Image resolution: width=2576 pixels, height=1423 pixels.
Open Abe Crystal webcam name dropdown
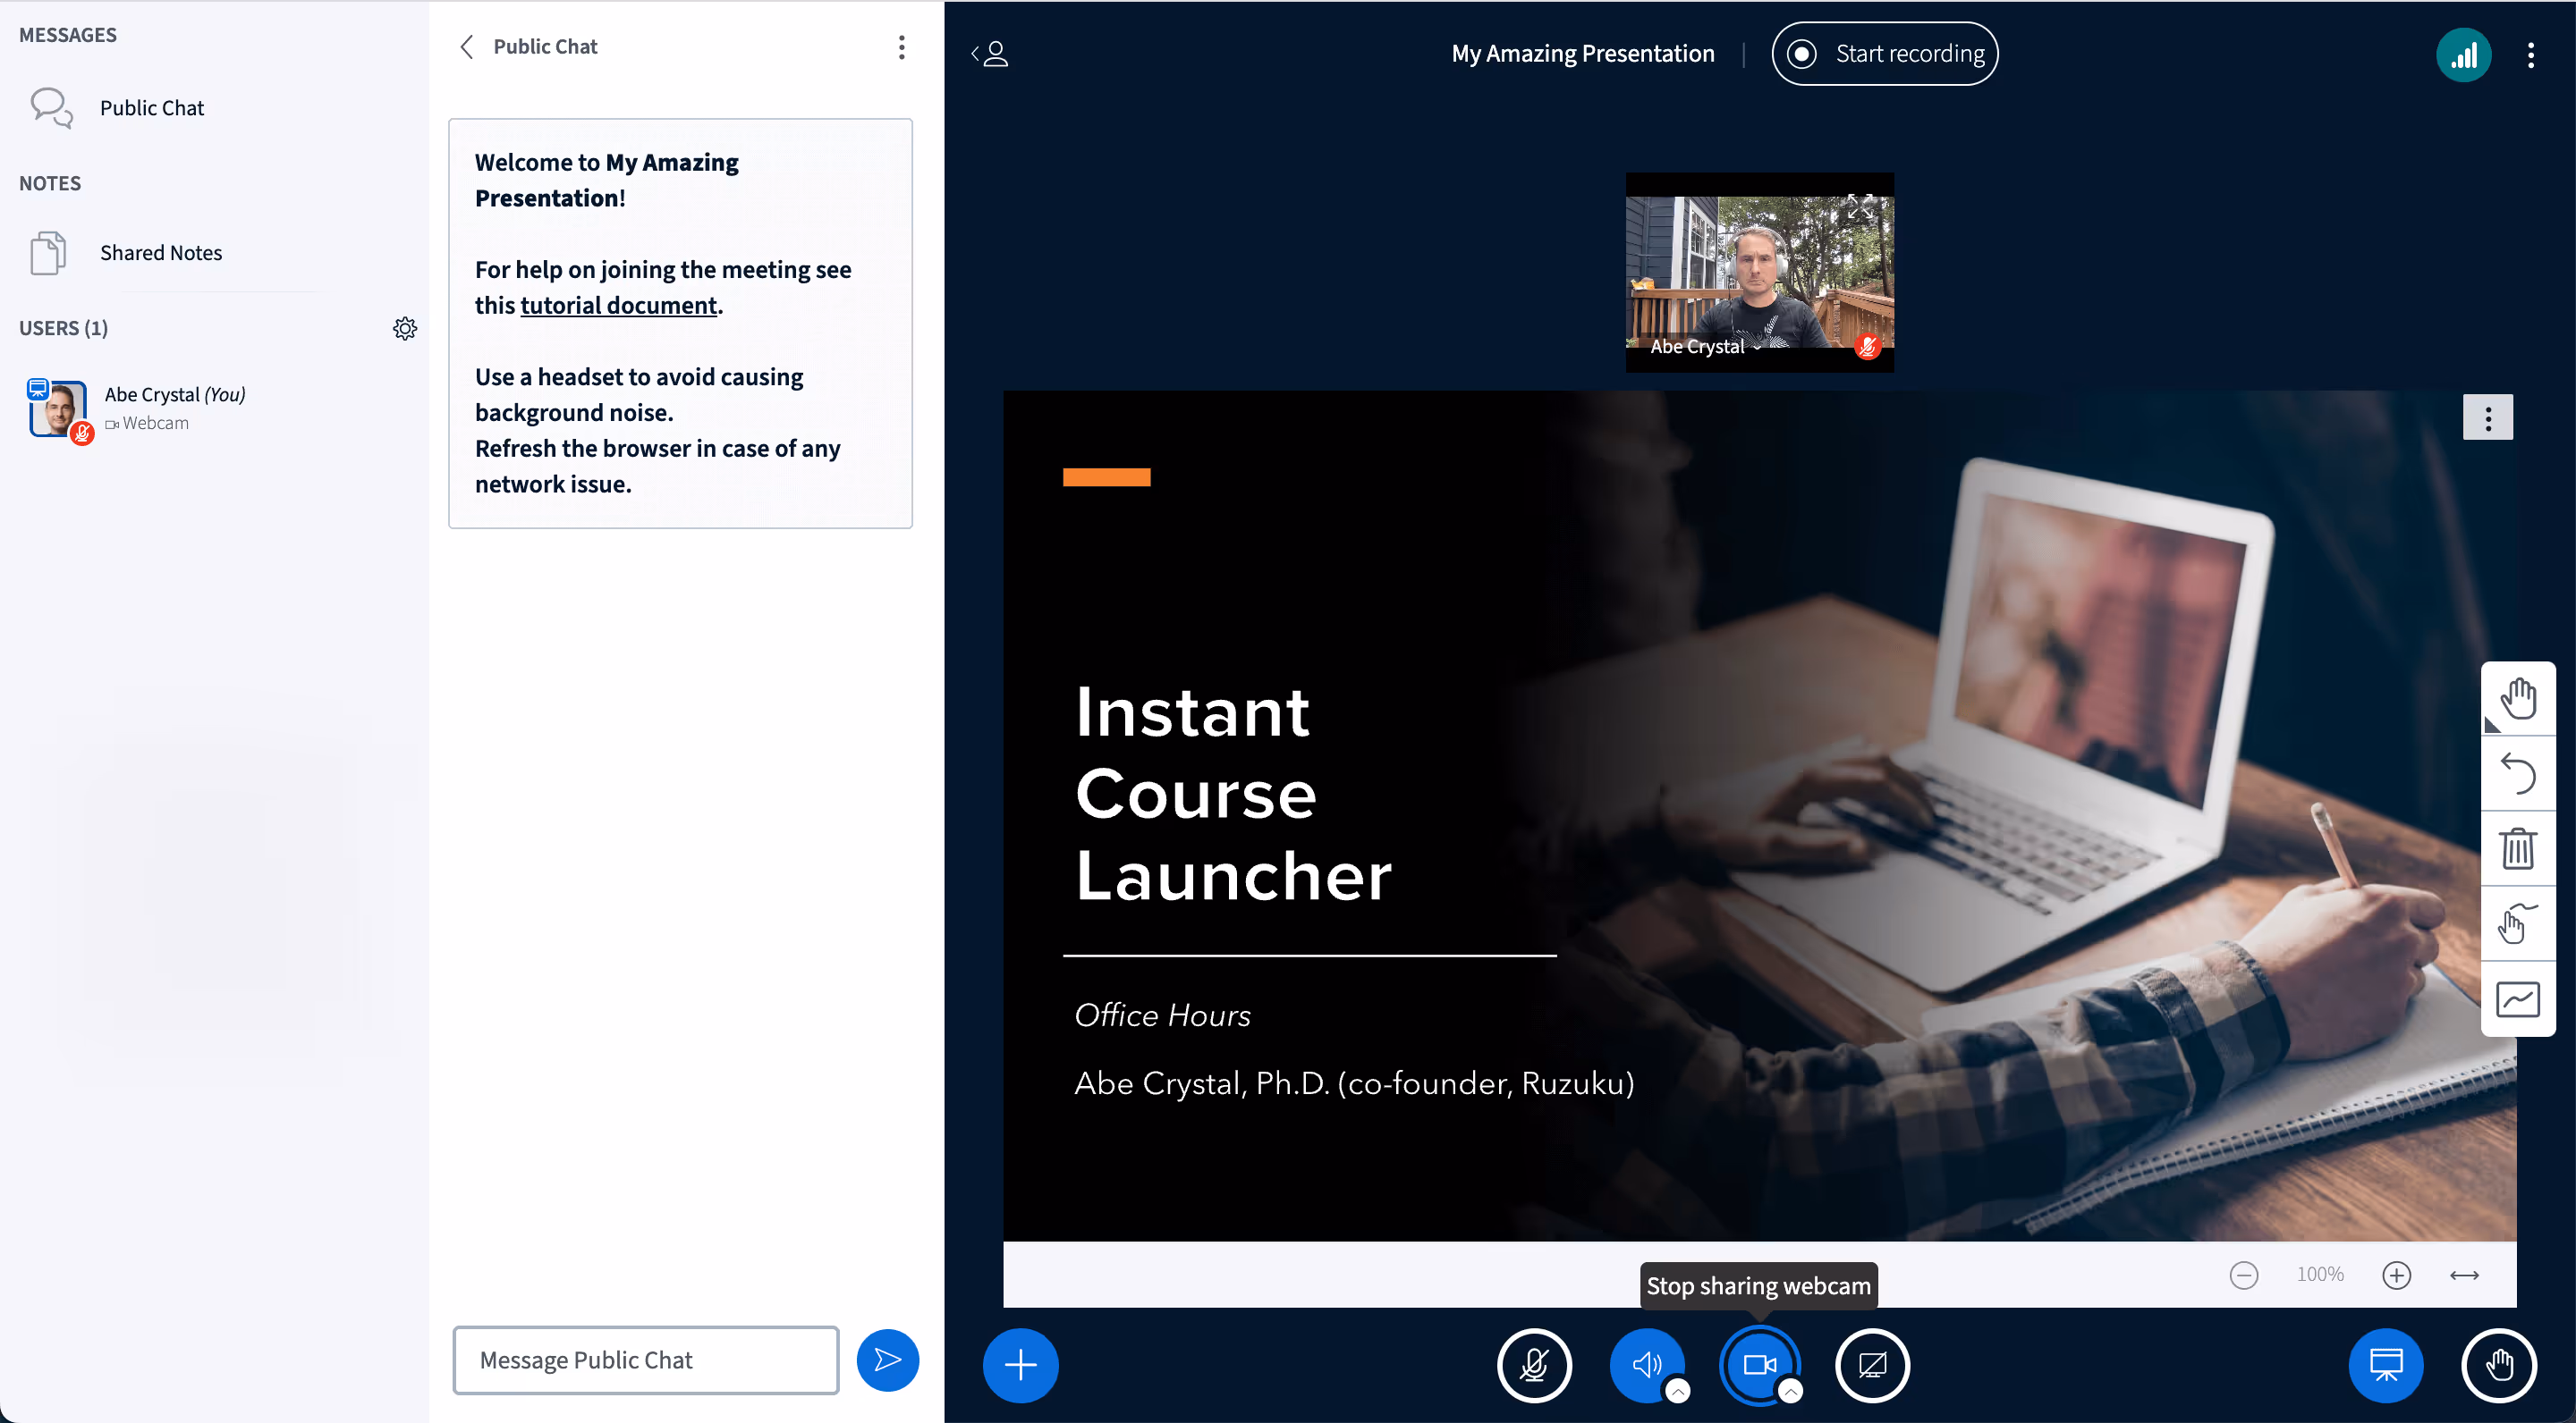coord(1704,347)
